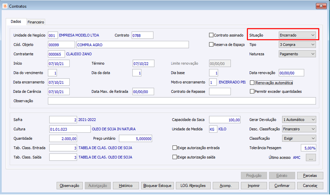Screen dimensions: 330x195
Task: Focus the Data Max. de Retirada field
Action: pos(143,92)
